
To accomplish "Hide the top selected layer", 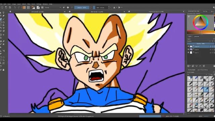I will tap(188, 46).
